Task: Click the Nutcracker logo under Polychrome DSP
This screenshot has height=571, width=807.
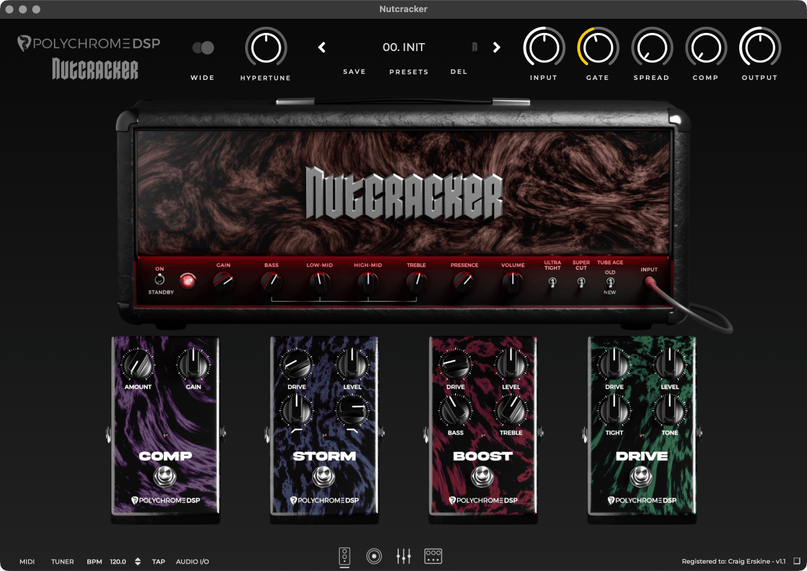Action: coord(95,69)
